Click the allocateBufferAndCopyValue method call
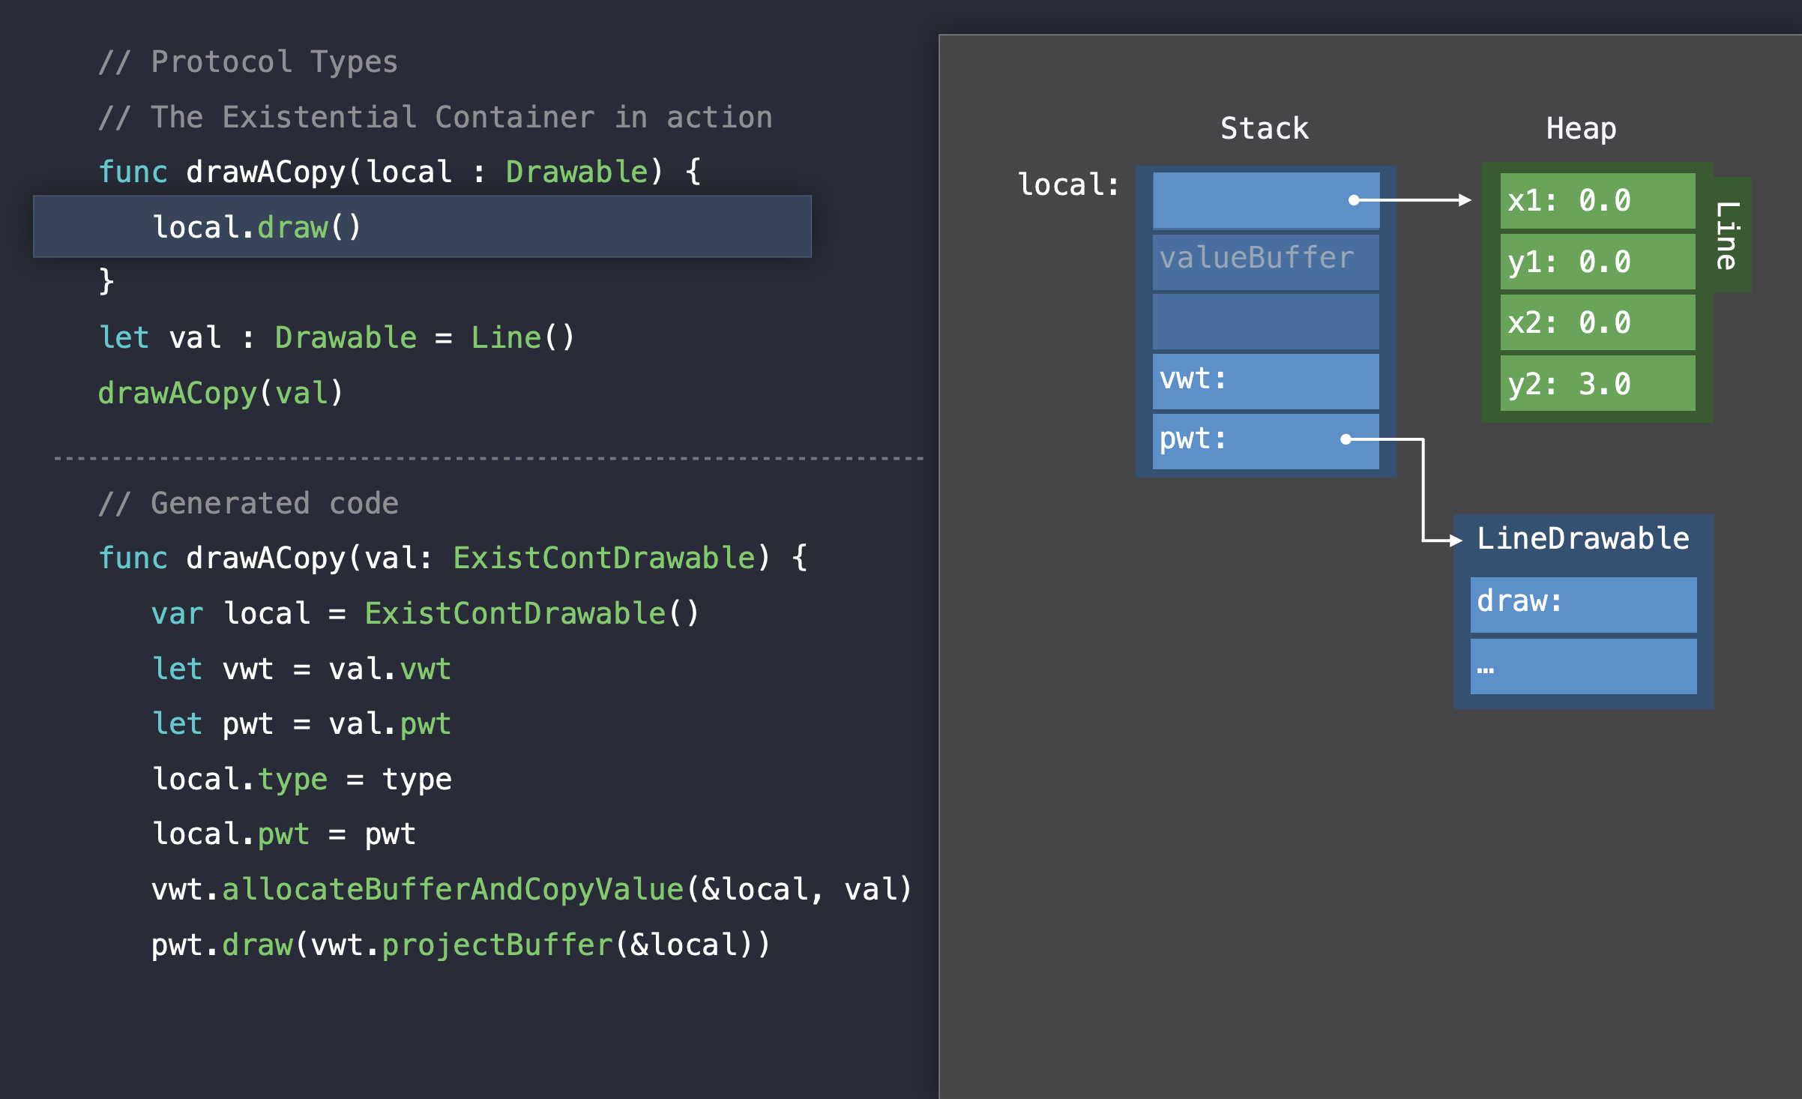This screenshot has width=1802, height=1099. [x=453, y=890]
